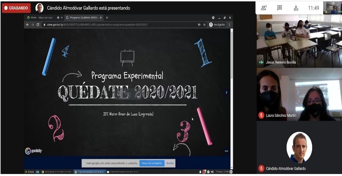Open the Inicio start menu
Screen dimensions: 342x176
(29, 172)
